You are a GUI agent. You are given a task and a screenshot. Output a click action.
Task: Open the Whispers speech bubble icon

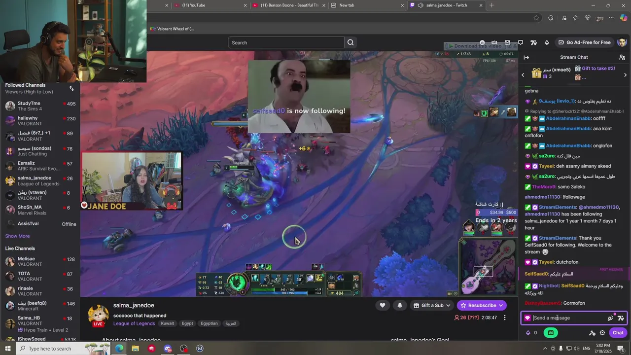[x=521, y=42]
